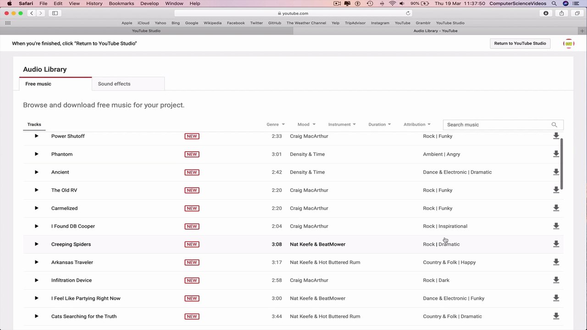Click the Search music input field

pos(498,125)
